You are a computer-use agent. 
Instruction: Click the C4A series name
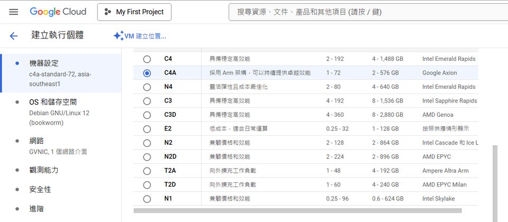[x=170, y=73]
